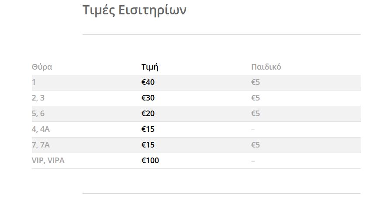The image size is (366, 198).
Task: Click the Τιμές Εισιτηρίων heading
Action: (135, 10)
